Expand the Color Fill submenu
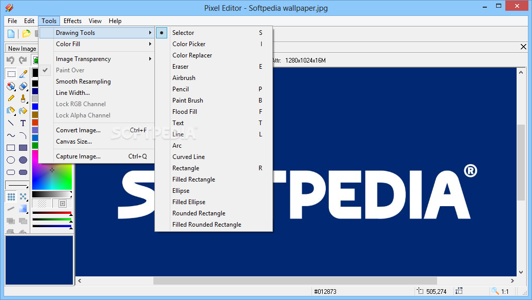The width and height of the screenshot is (532, 300). 96,44
